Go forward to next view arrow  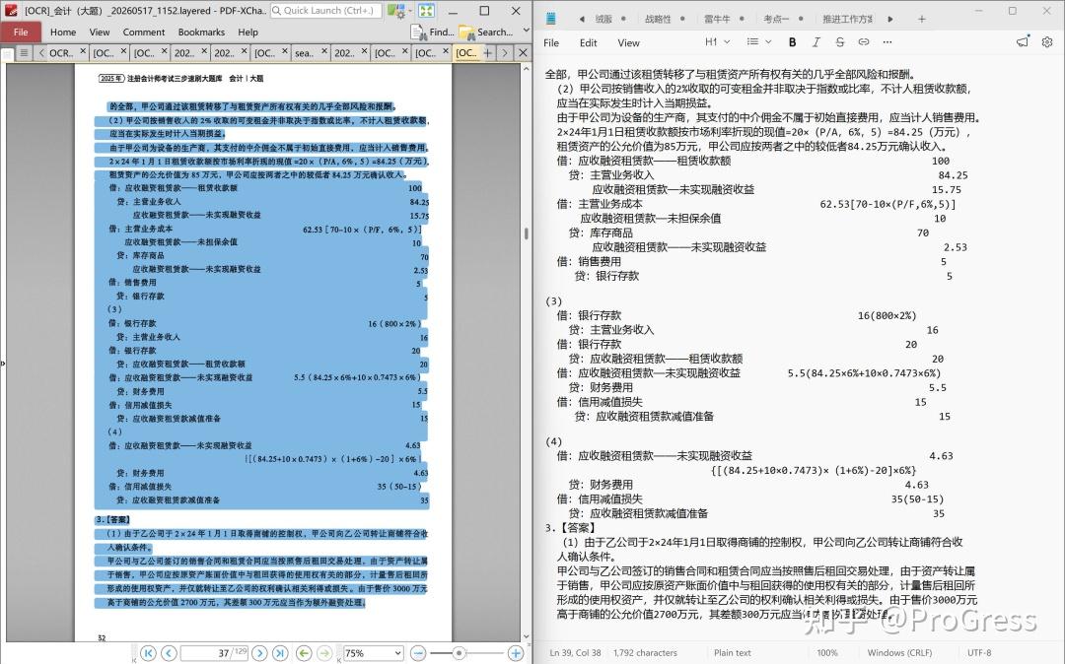coord(324,653)
